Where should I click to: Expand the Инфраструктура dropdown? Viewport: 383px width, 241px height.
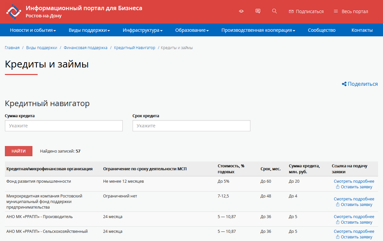click(x=143, y=30)
